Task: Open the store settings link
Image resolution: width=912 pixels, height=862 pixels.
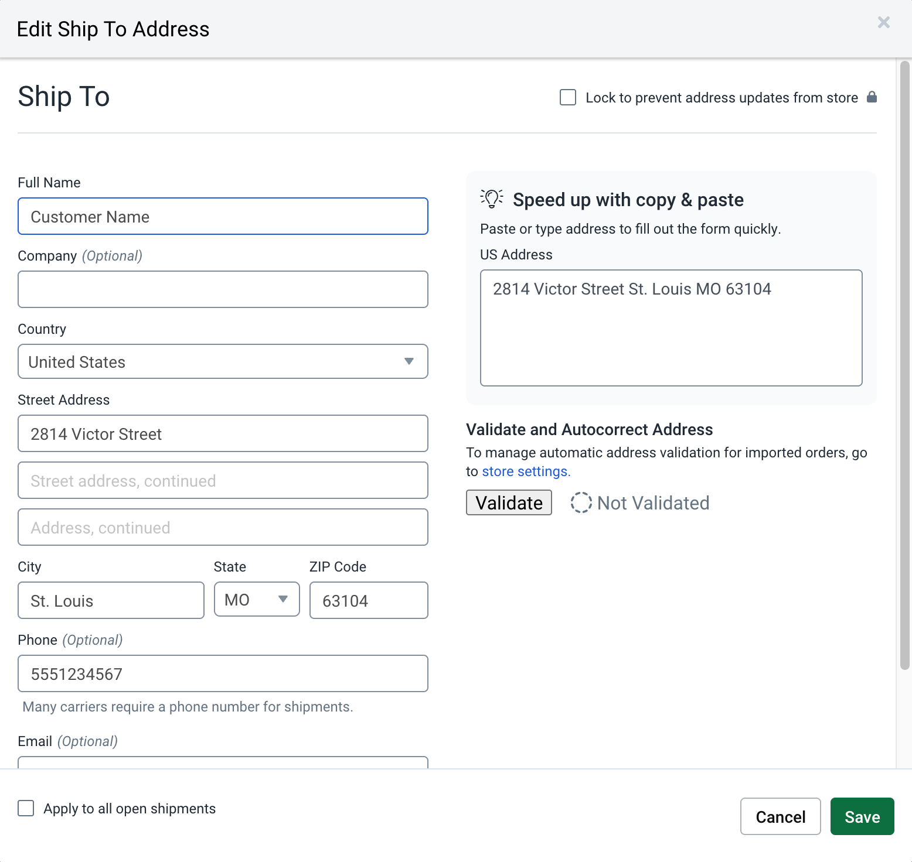Action: 525,471
